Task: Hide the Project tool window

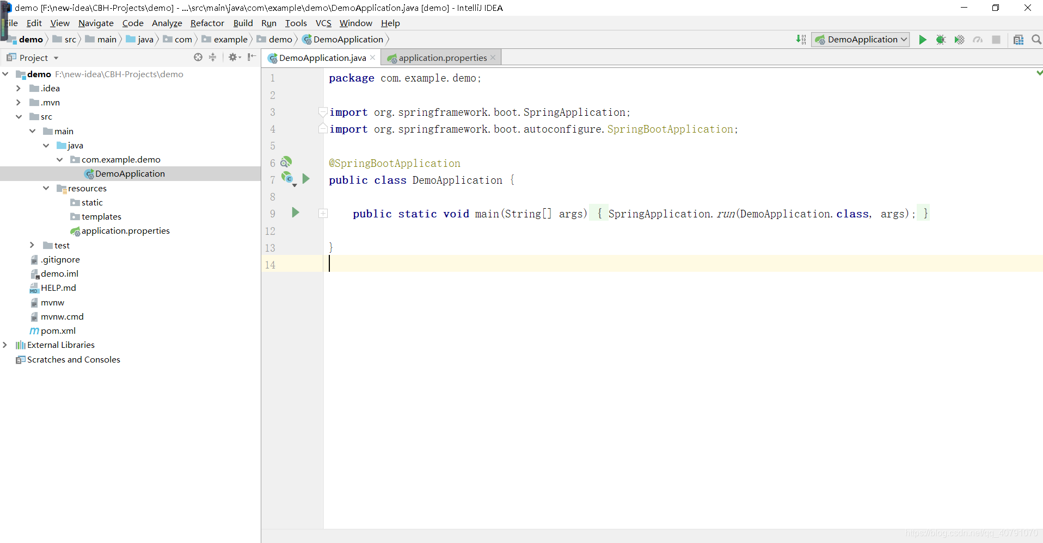Action: click(251, 57)
